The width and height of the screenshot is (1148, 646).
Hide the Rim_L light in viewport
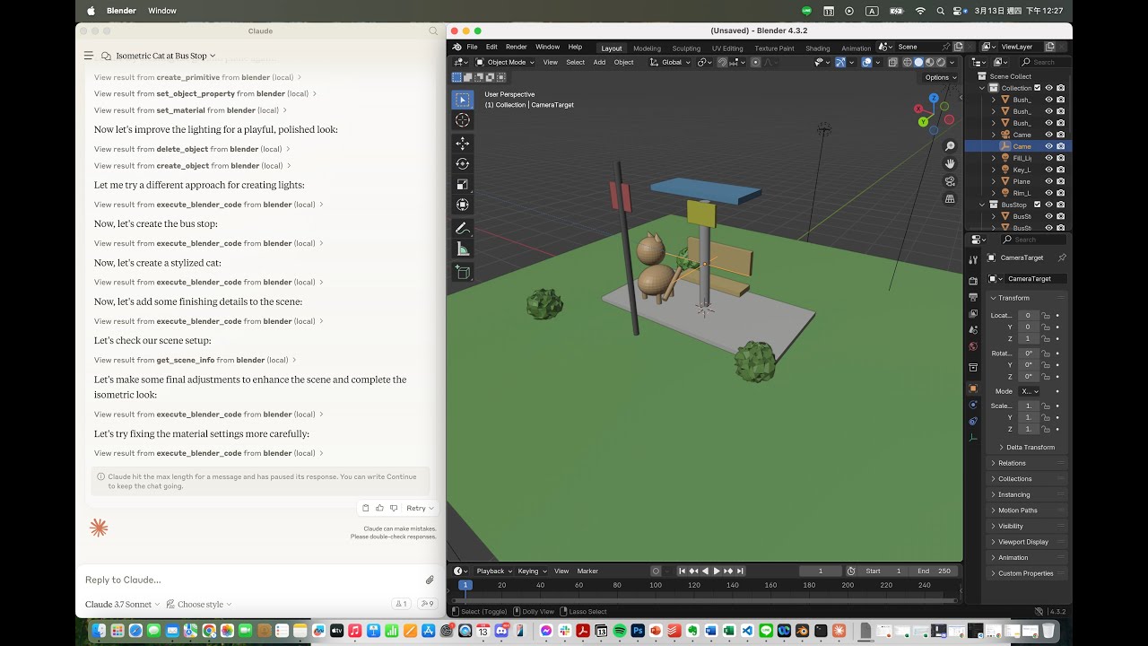[1048, 193]
